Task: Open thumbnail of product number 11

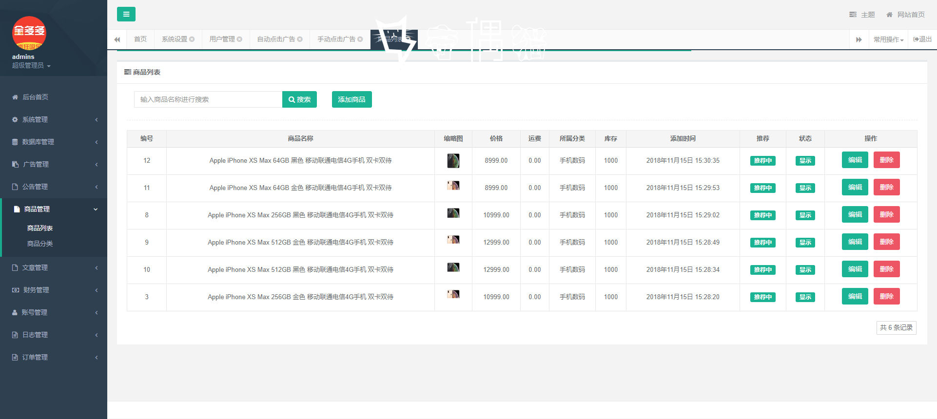Action: [453, 186]
